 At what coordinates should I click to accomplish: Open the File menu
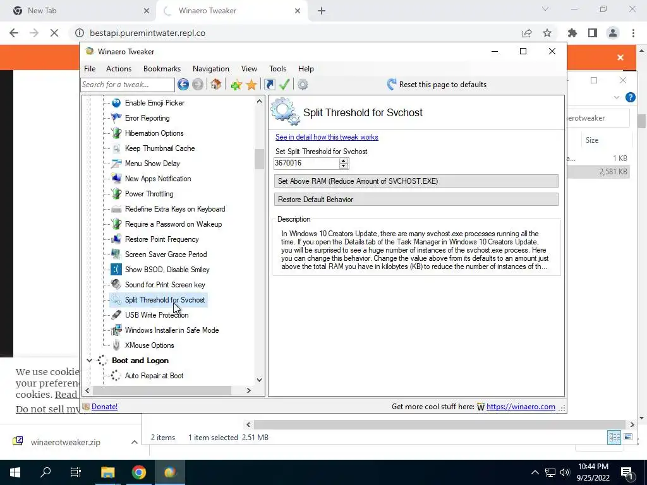[x=90, y=69]
